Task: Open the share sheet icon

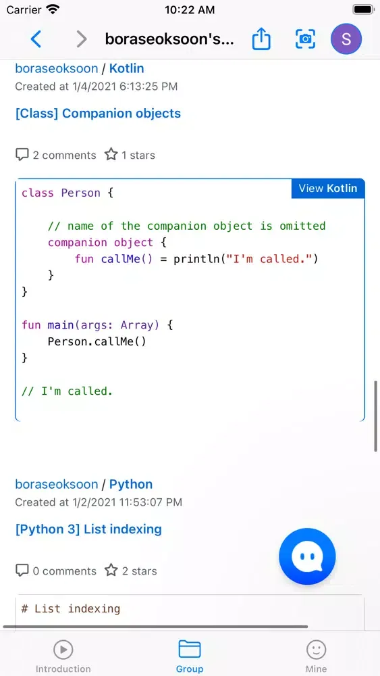Action: 261,39
